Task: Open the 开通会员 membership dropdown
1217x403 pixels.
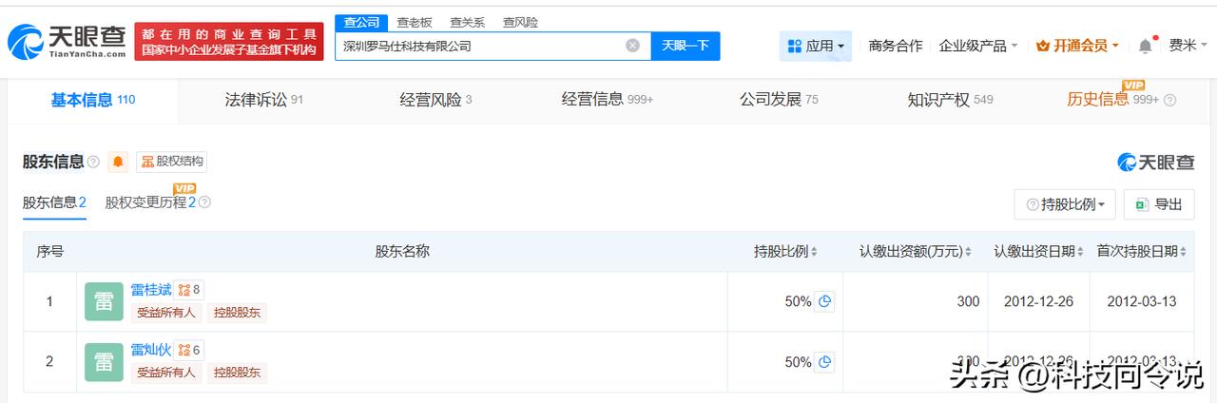Action: coord(1077,46)
